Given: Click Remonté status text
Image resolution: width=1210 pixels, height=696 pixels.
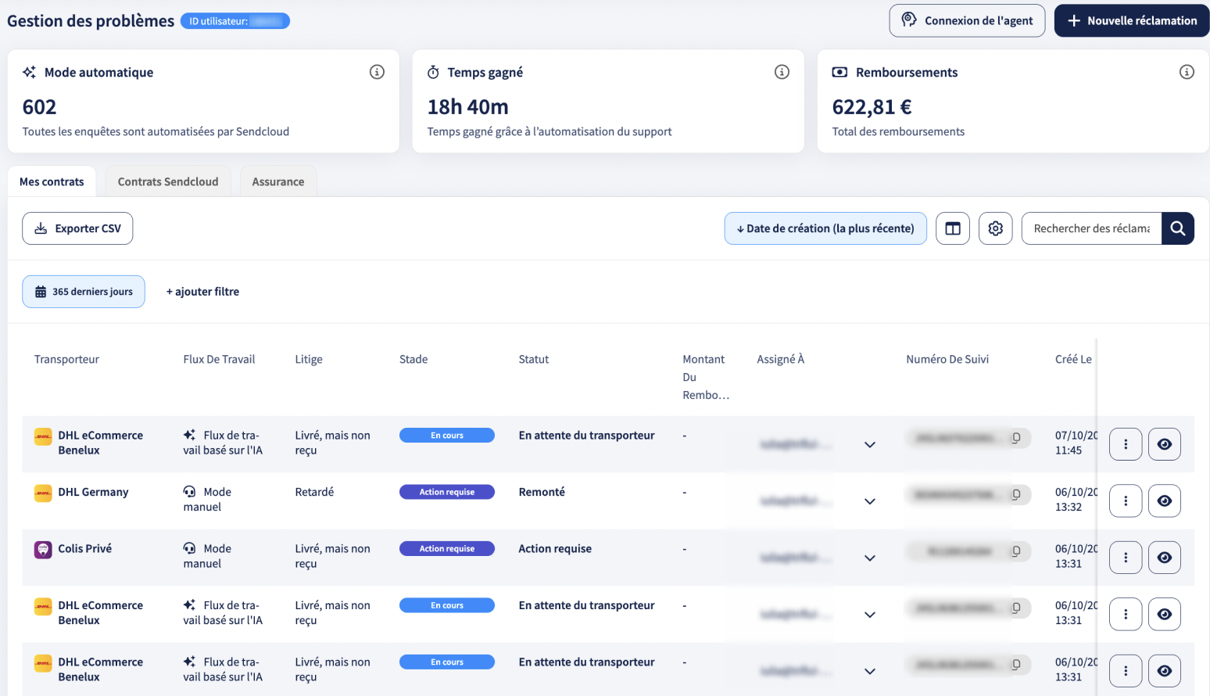Looking at the screenshot, I should tap(542, 492).
